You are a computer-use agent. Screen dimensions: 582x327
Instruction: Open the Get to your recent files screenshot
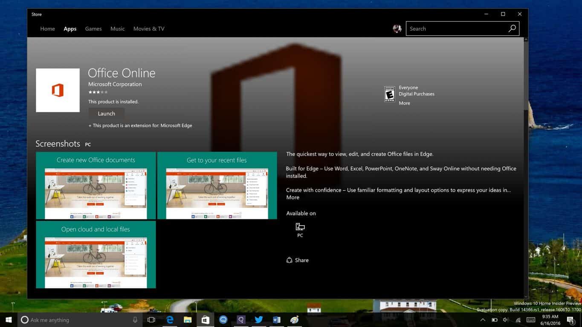click(x=217, y=186)
